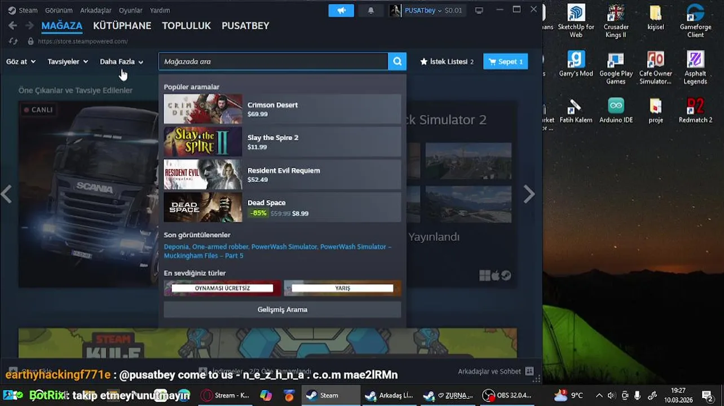Viewport: 724px width, 406px height.
Task: Show previous featured item with left arrow
Action: (6, 194)
